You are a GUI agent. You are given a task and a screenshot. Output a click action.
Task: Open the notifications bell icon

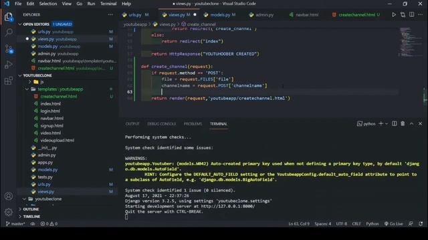click(x=421, y=224)
